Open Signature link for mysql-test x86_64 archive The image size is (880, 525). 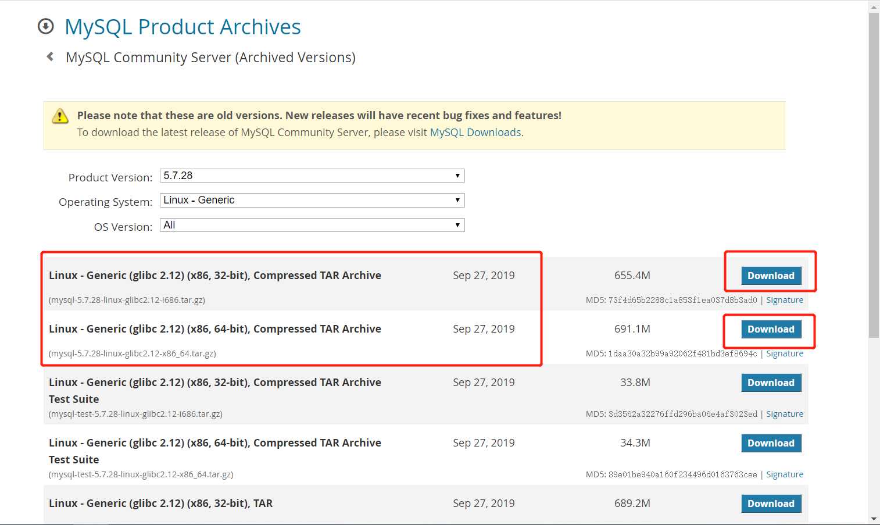click(785, 474)
